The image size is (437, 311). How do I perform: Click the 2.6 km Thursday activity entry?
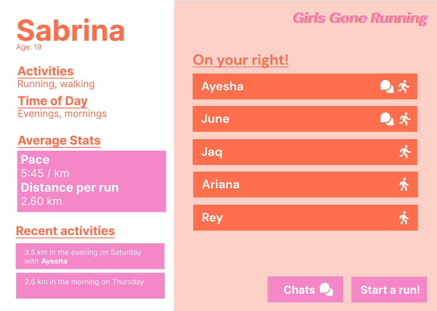coord(90,285)
